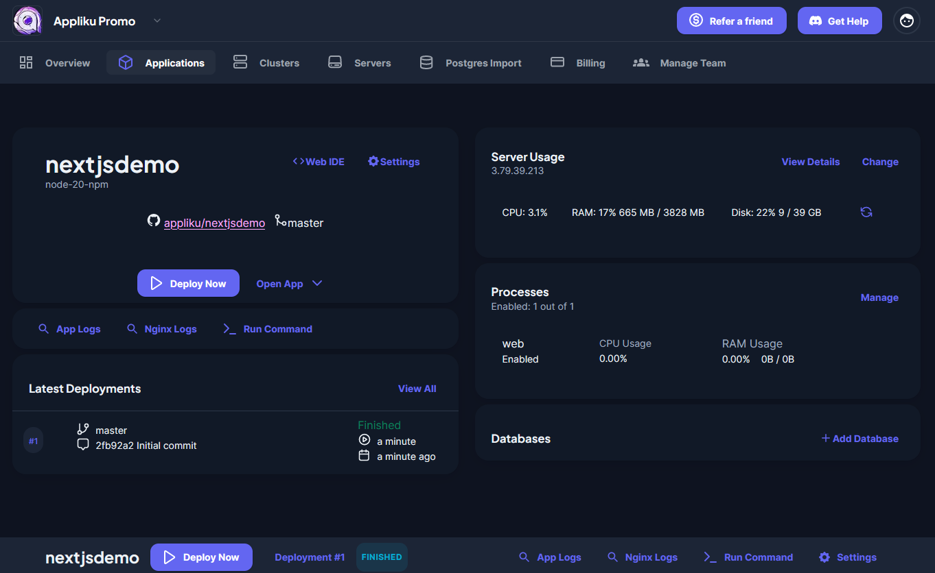Open the Web IDE
The height and width of the screenshot is (573, 935).
319,162
